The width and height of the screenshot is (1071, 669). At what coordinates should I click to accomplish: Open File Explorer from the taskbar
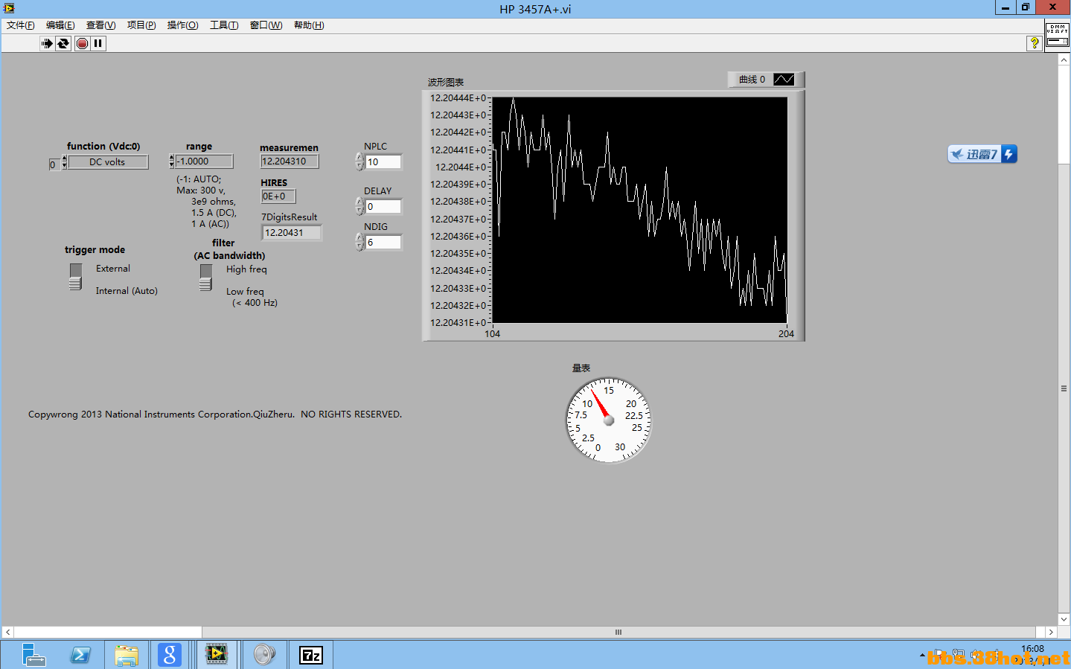(127, 655)
